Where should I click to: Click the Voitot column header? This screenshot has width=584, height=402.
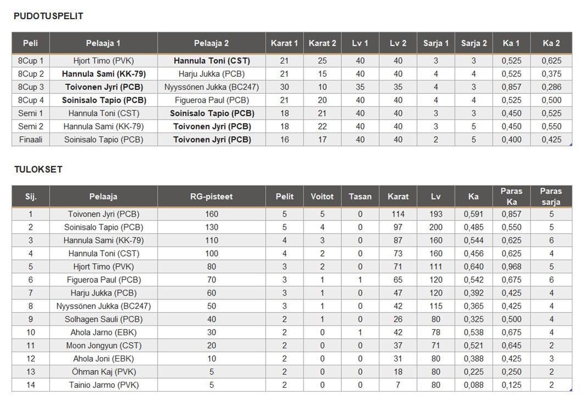coord(322,196)
